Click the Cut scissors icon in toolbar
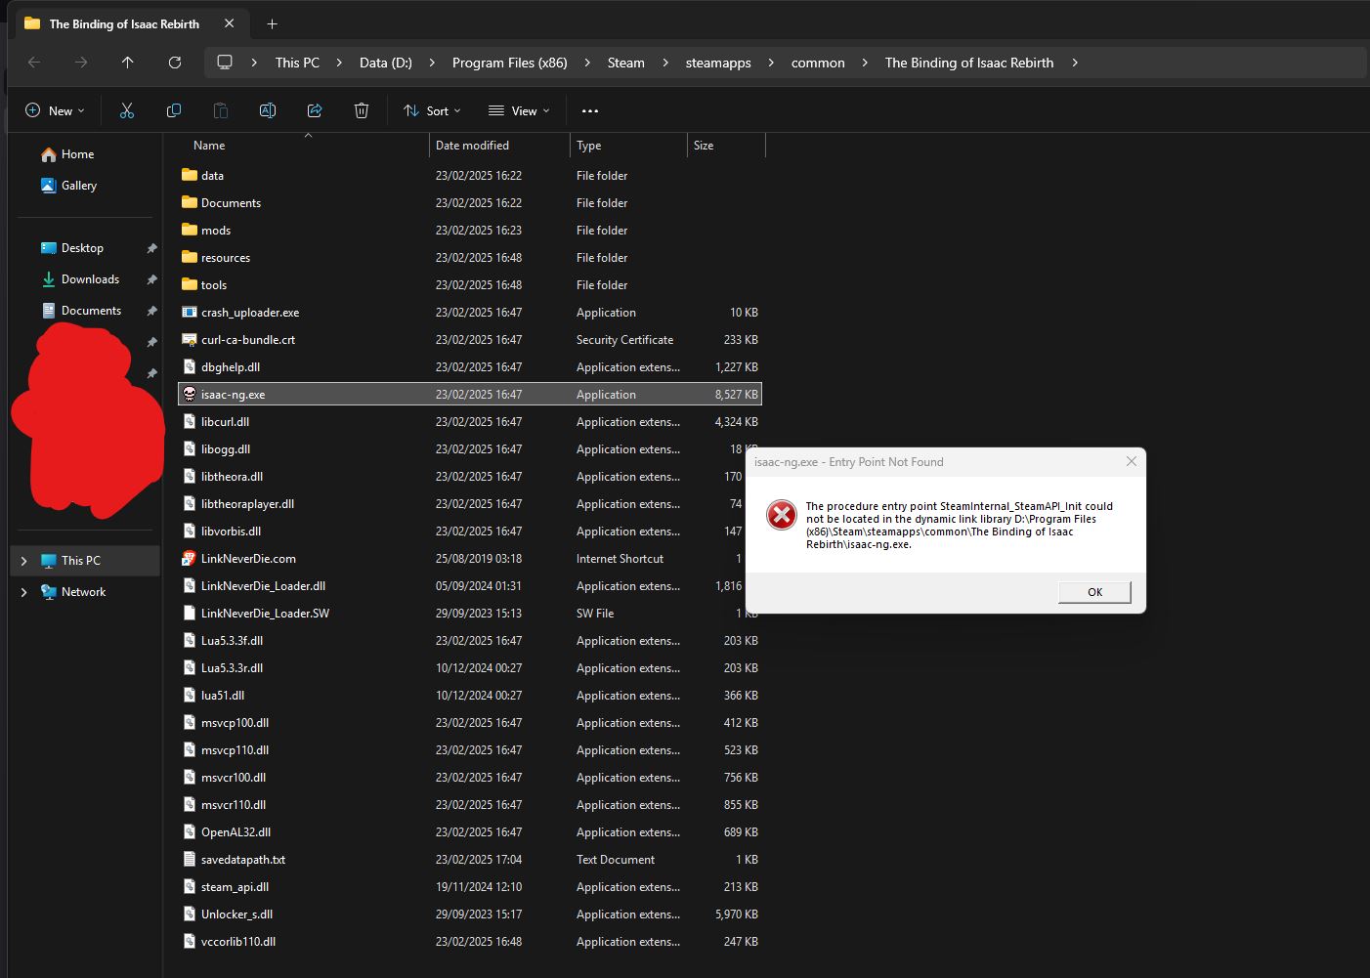Screen dimensions: 1370x978 click(x=127, y=110)
